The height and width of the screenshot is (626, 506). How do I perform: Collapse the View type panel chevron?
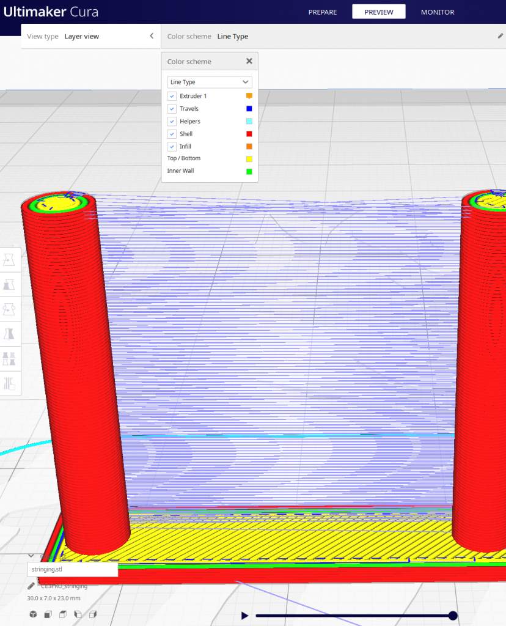point(152,36)
